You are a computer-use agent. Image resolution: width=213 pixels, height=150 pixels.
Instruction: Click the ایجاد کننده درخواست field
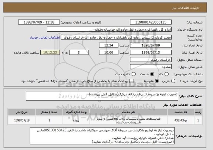coord(116,38)
